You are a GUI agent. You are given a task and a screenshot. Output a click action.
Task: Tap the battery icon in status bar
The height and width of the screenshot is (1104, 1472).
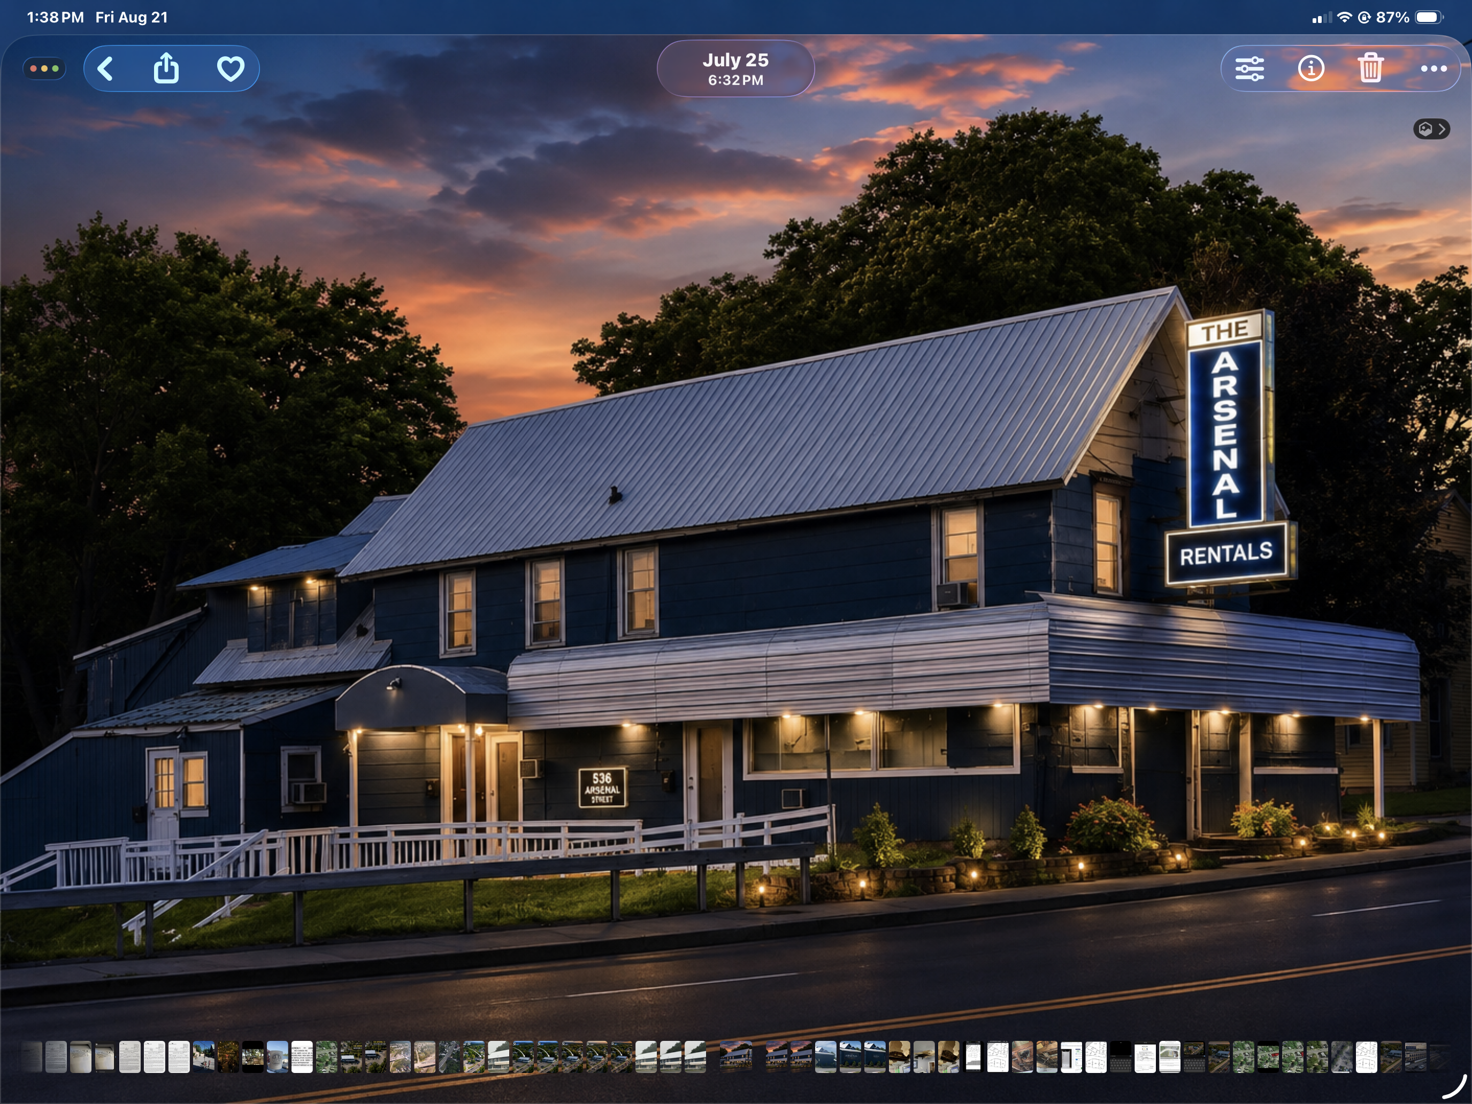pyautogui.click(x=1429, y=17)
